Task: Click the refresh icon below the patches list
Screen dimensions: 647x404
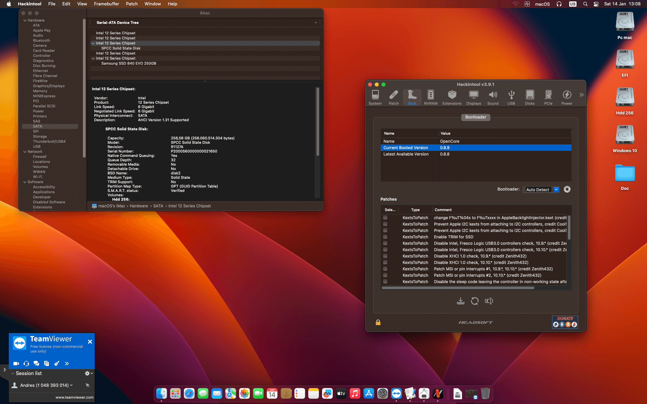Action: click(x=475, y=301)
